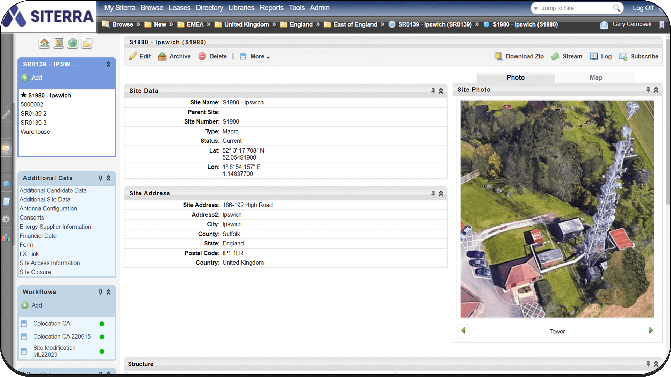Collapse the Workflows panel

109,292
